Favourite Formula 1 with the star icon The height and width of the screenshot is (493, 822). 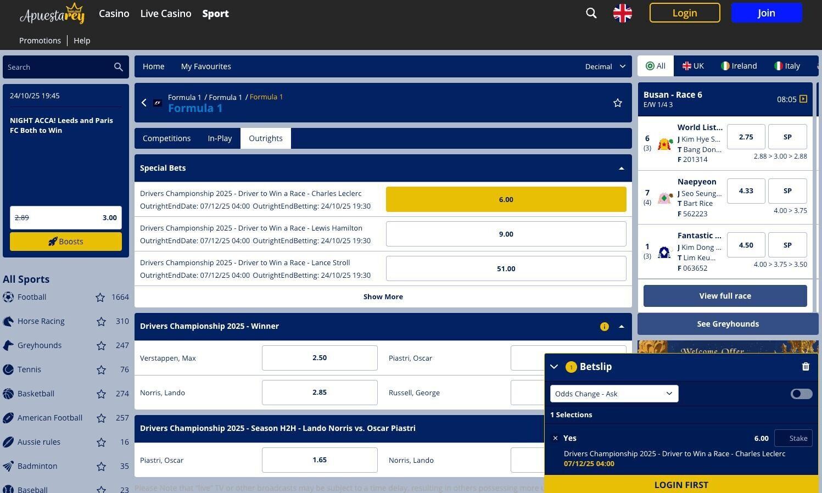tap(617, 103)
